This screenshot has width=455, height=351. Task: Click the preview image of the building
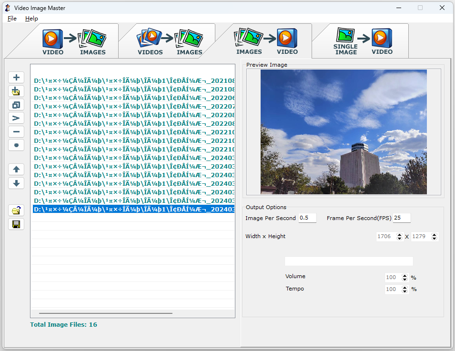click(x=344, y=132)
